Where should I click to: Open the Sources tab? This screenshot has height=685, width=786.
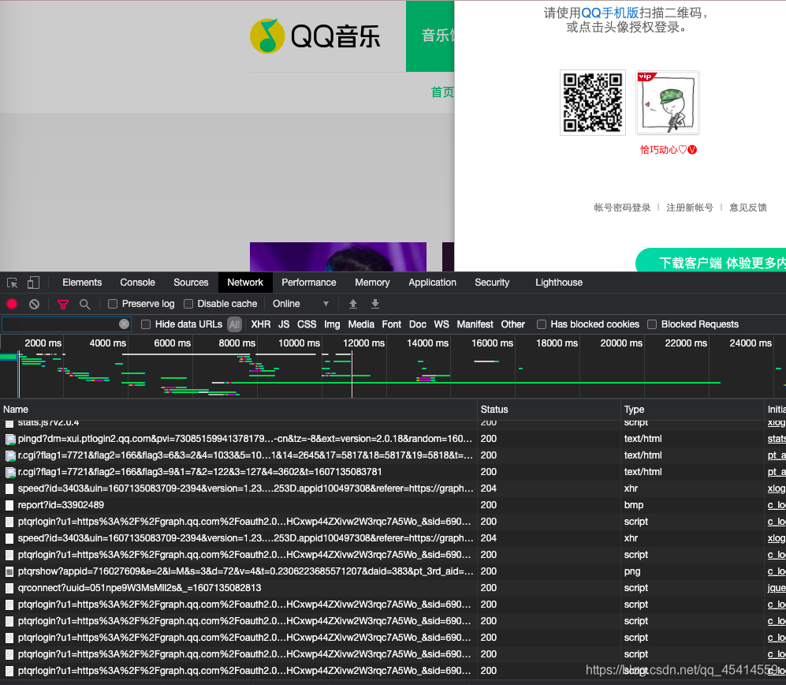click(x=191, y=283)
